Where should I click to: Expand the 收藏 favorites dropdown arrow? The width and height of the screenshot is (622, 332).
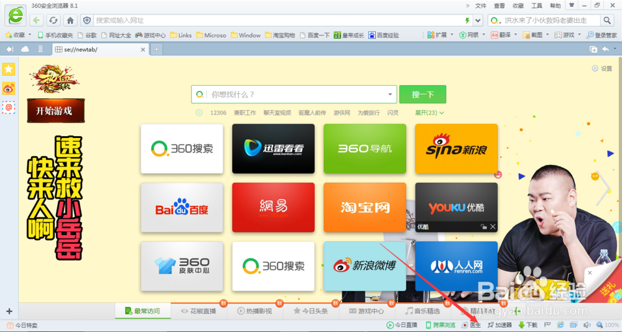tap(30, 35)
